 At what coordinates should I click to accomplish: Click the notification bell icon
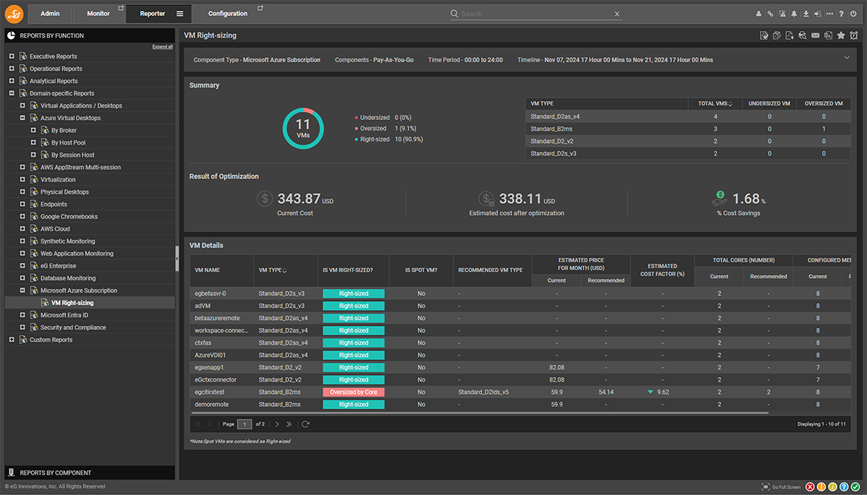point(794,14)
